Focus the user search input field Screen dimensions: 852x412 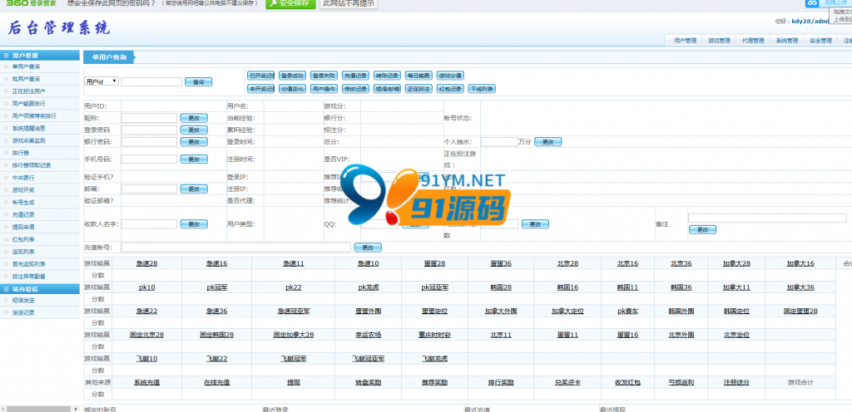151,81
